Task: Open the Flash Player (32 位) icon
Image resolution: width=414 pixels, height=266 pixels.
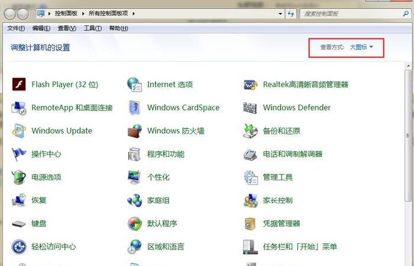Action: tap(19, 85)
